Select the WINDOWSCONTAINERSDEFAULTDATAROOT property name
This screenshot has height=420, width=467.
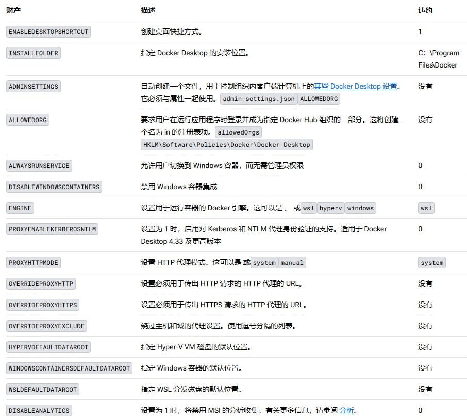pos(69,369)
